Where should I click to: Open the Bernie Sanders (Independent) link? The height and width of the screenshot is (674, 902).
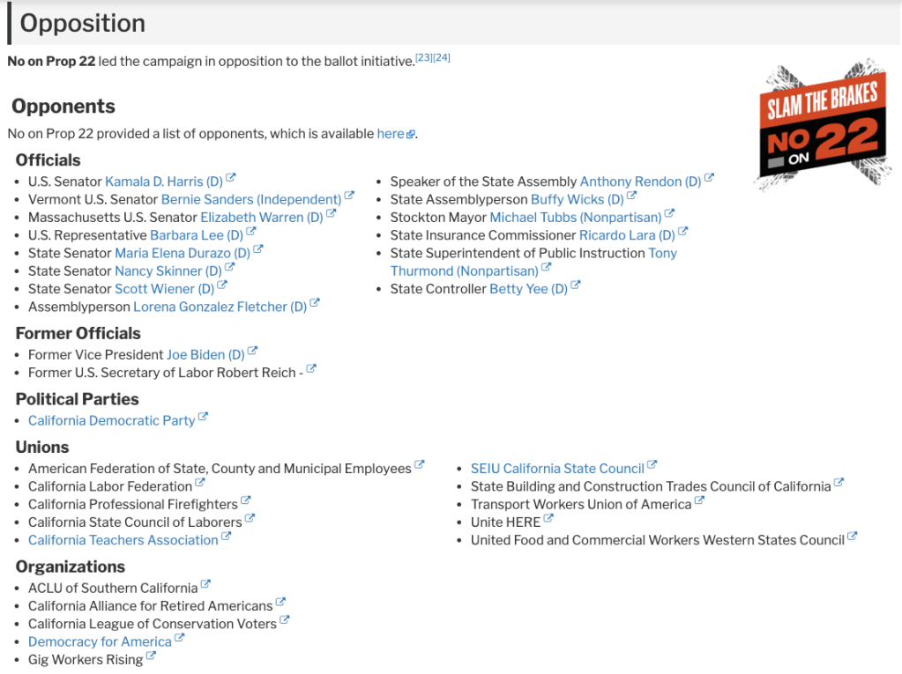click(x=250, y=200)
